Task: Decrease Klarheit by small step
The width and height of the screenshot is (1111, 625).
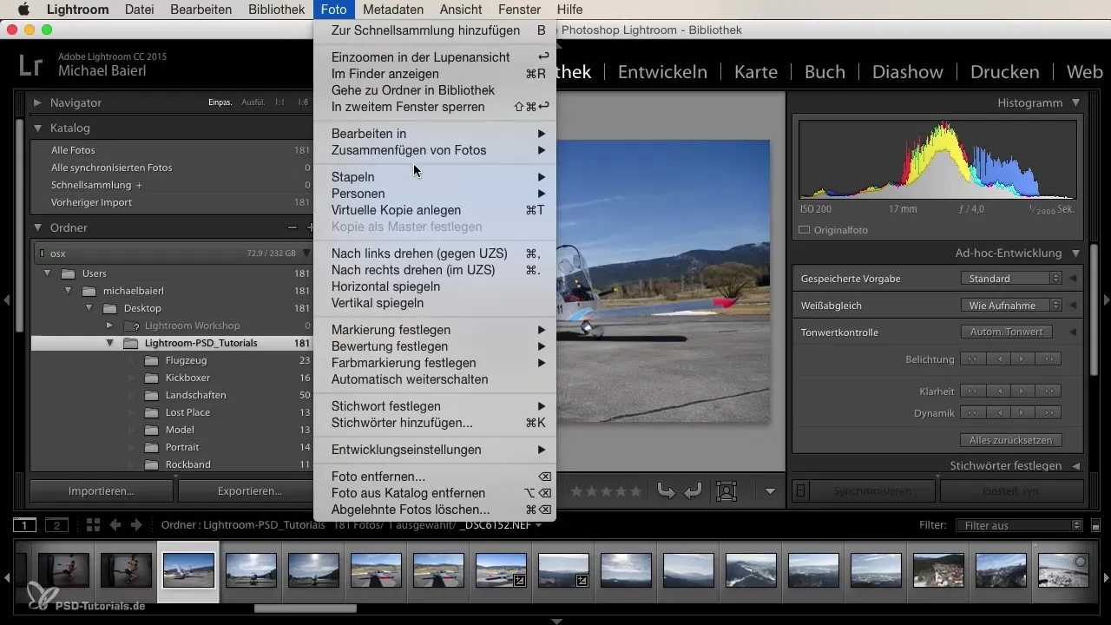Action: pyautogui.click(x=998, y=391)
